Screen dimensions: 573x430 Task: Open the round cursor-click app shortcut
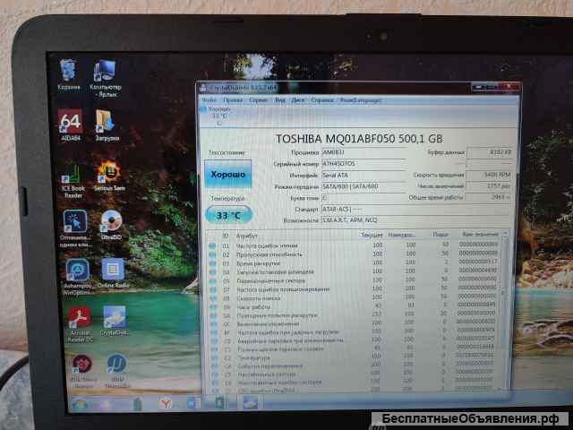(x=75, y=228)
